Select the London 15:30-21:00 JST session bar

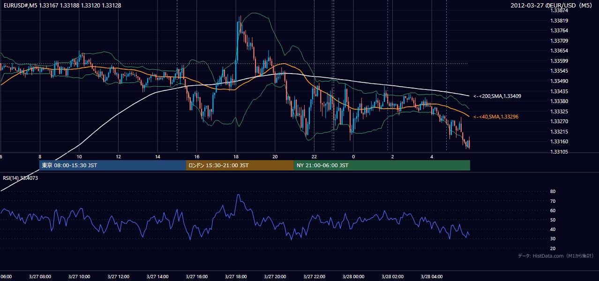point(240,165)
